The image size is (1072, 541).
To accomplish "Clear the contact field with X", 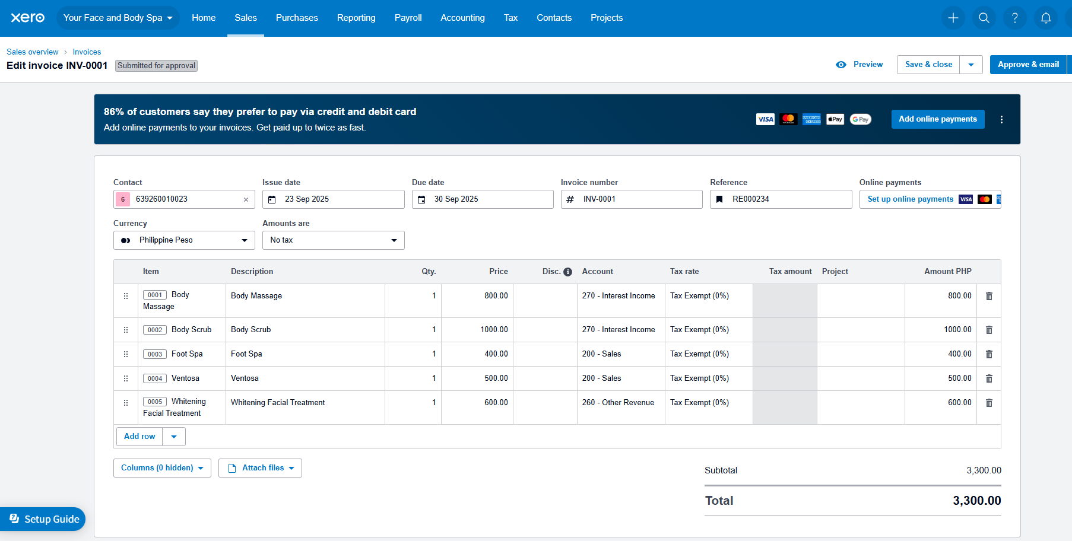I will coord(246,200).
